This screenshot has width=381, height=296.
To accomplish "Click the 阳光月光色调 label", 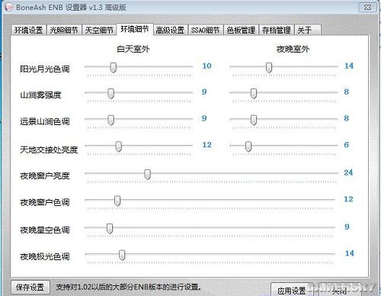I will (45, 69).
